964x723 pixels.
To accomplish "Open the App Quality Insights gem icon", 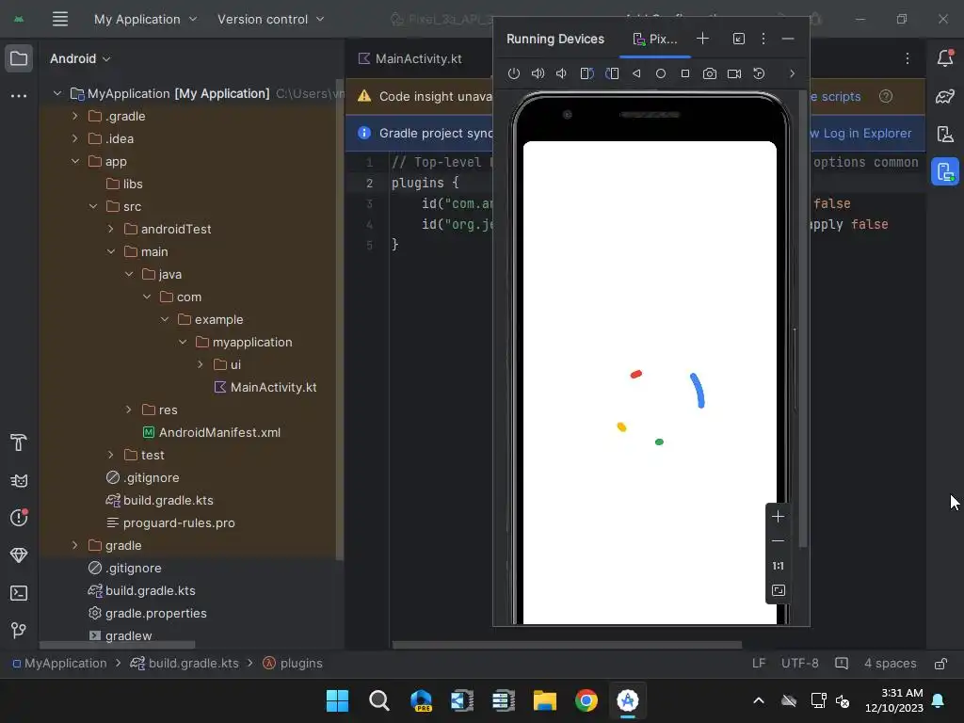I will coord(19,555).
